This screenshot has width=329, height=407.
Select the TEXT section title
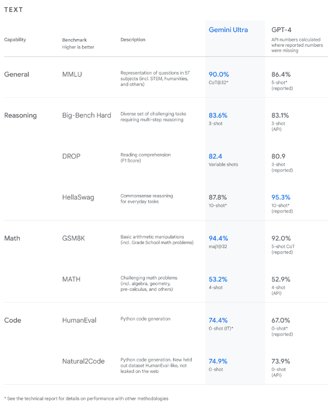coord(13,10)
